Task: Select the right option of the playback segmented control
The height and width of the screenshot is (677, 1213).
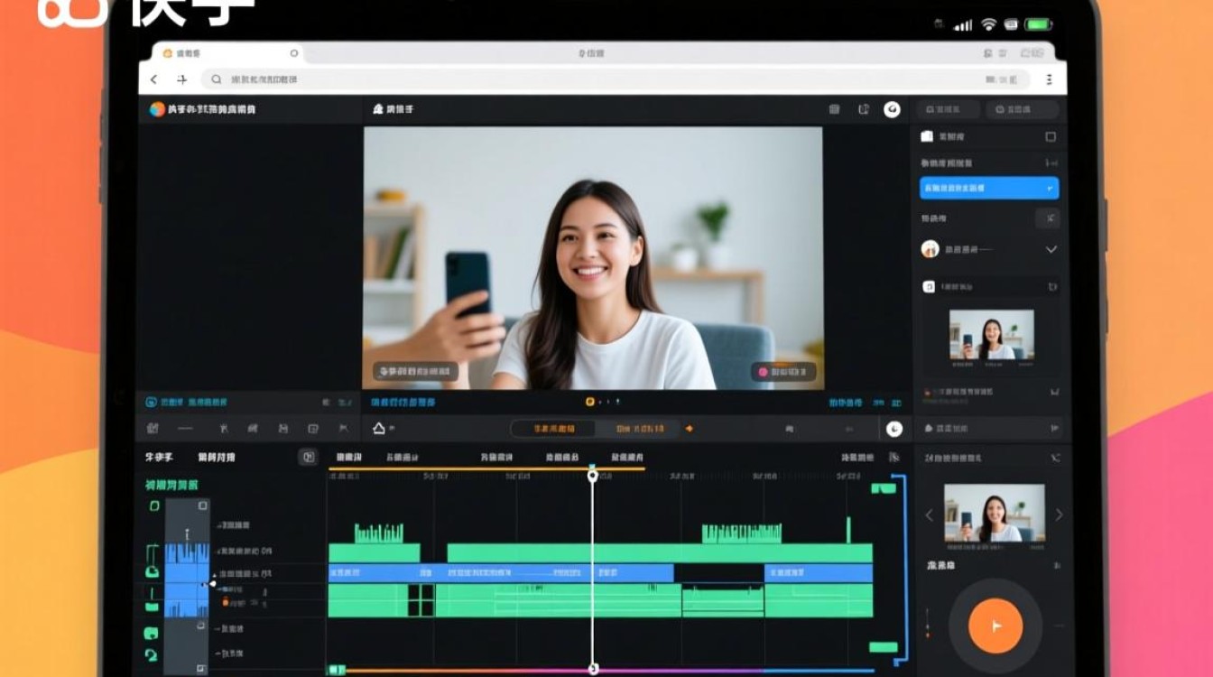Action: click(x=637, y=429)
